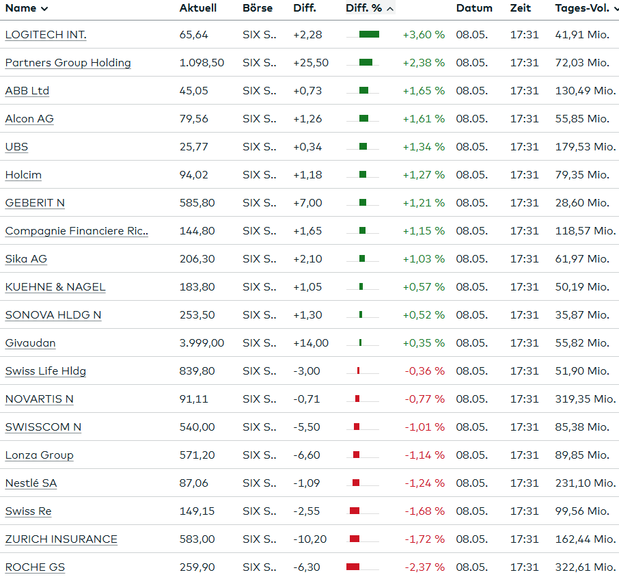View Lonza Group stock page
619x579 pixels.
tap(40, 455)
